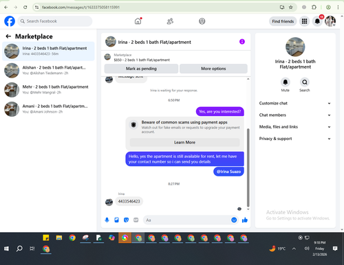
Task: Record a voice clip with microphone icon
Action: click(107, 220)
